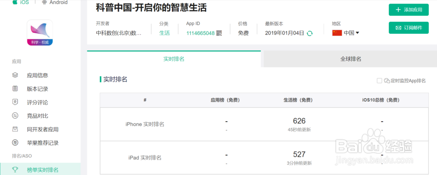Enable the 定时监控App排名 checkbox
This screenshot has width=437, height=175.
[x=379, y=80]
